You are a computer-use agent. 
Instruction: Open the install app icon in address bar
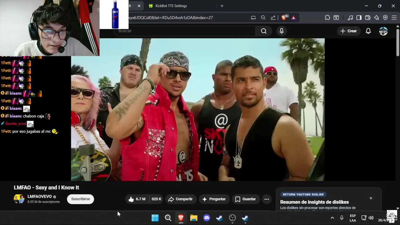253,18
